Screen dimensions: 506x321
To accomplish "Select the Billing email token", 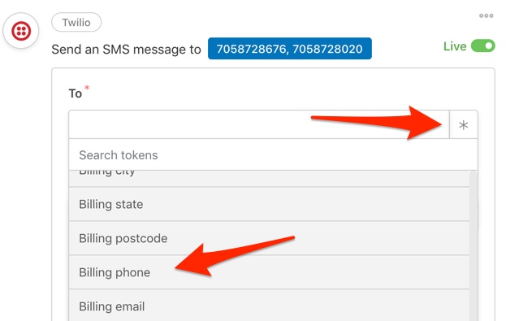I will (x=269, y=306).
